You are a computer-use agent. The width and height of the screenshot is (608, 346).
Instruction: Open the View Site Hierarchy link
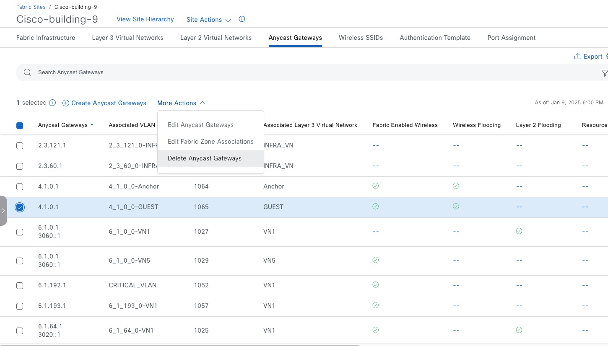[x=145, y=19]
